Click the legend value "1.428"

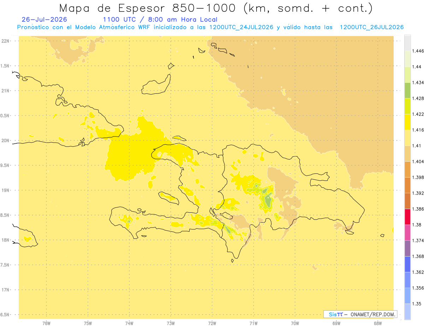point(418,98)
